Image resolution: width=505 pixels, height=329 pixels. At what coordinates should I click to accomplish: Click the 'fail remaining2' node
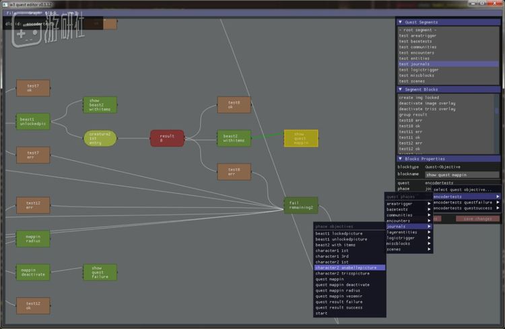[300, 205]
